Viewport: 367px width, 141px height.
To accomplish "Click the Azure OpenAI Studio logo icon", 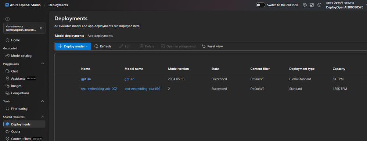I will coord(7,5).
